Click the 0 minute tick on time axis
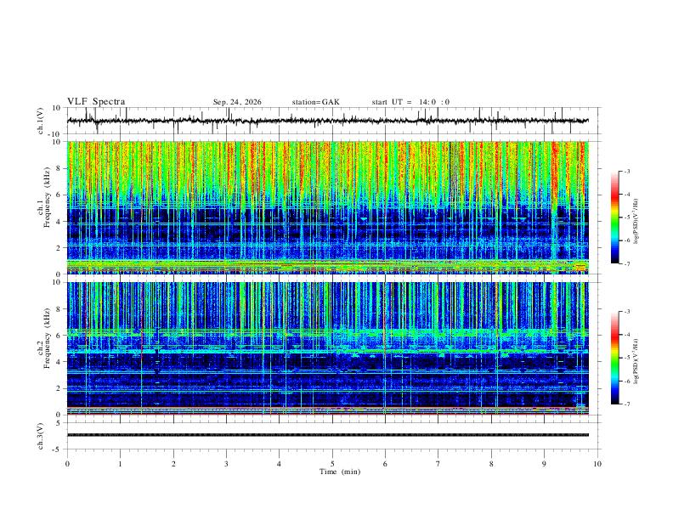Image resolution: width=673 pixels, height=520 pixels. pos(67,464)
